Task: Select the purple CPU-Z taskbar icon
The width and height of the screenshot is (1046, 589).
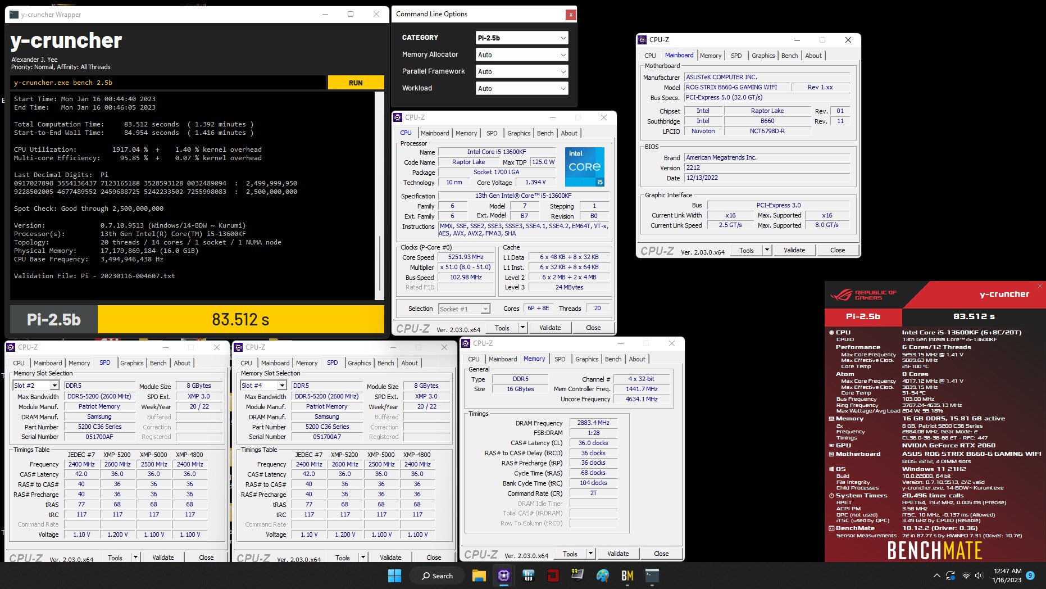Action: click(x=503, y=576)
